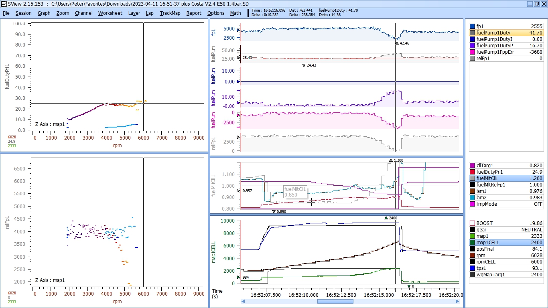Click the fuelDutyPri1 red color swatch
The width and height of the screenshot is (548, 308).
pyautogui.click(x=472, y=172)
